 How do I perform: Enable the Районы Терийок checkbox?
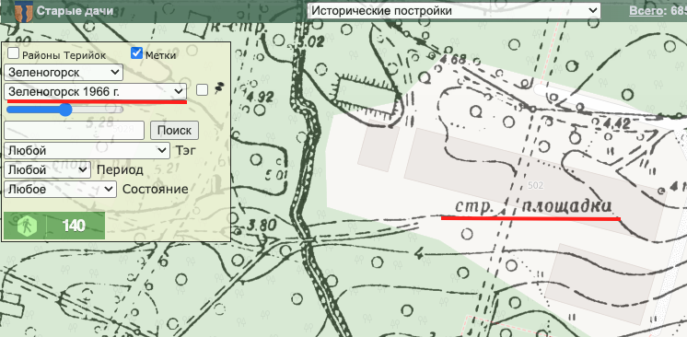click(14, 53)
